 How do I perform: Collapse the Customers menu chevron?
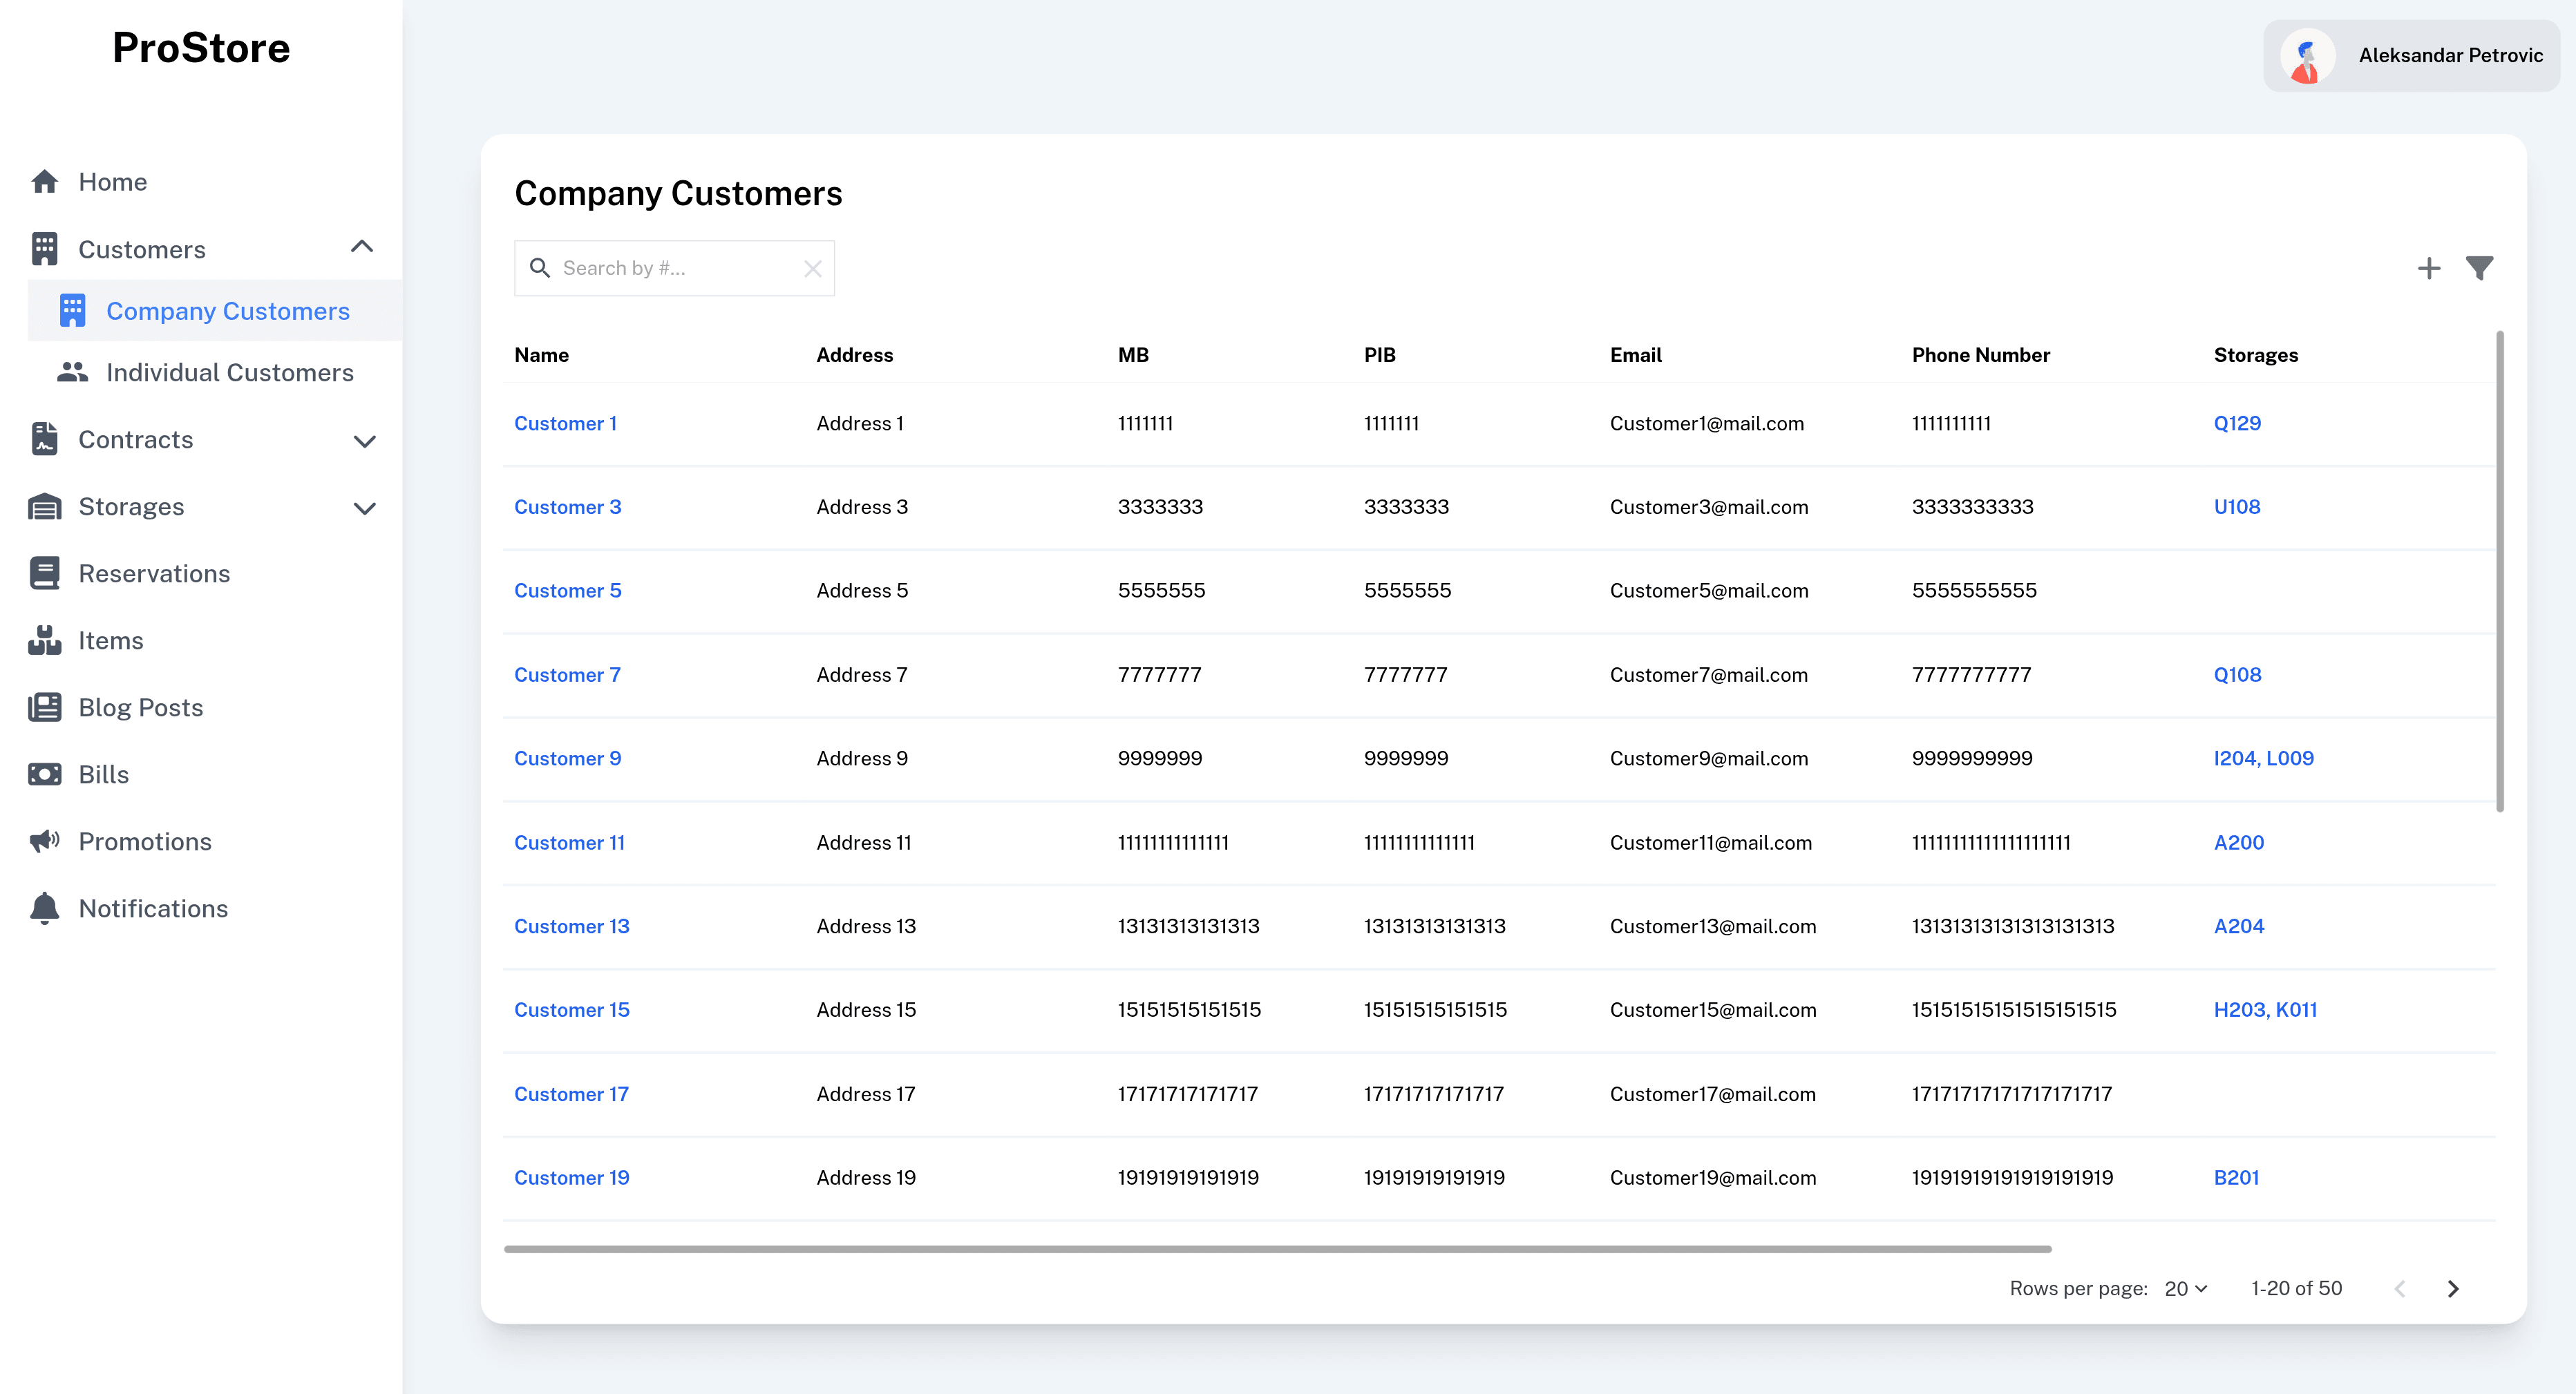(362, 247)
